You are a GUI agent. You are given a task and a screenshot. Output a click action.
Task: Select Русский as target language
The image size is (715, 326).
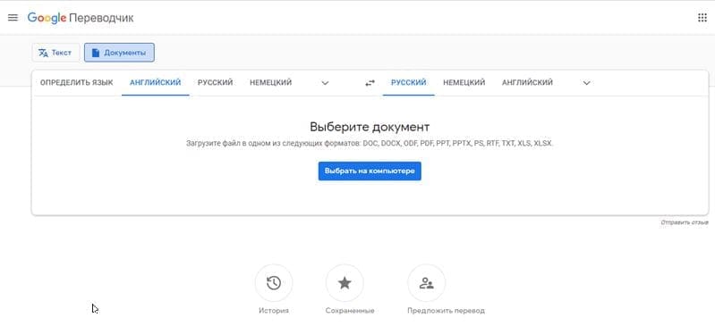(409, 83)
